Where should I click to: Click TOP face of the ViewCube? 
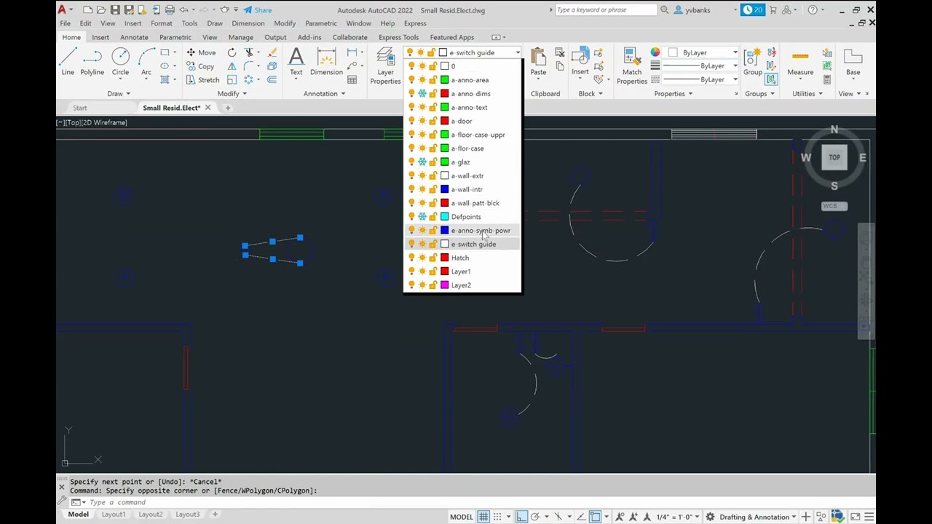point(834,157)
